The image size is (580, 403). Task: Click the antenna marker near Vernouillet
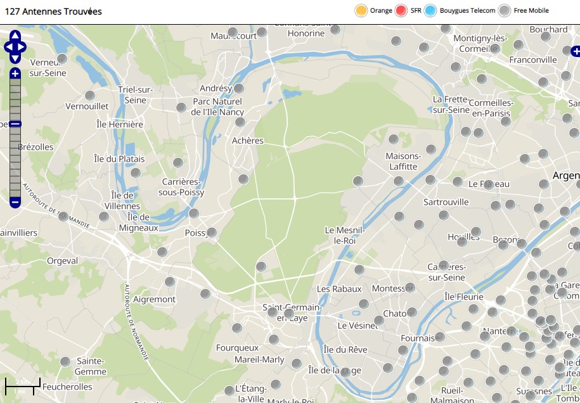90,96
